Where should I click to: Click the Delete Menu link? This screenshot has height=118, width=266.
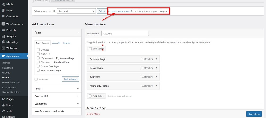click(x=93, y=114)
